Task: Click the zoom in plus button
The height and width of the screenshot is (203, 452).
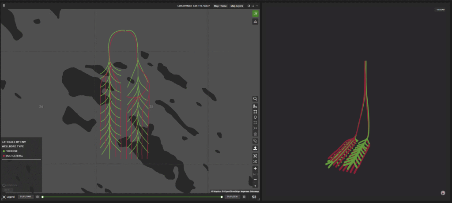Action: pos(255,169)
